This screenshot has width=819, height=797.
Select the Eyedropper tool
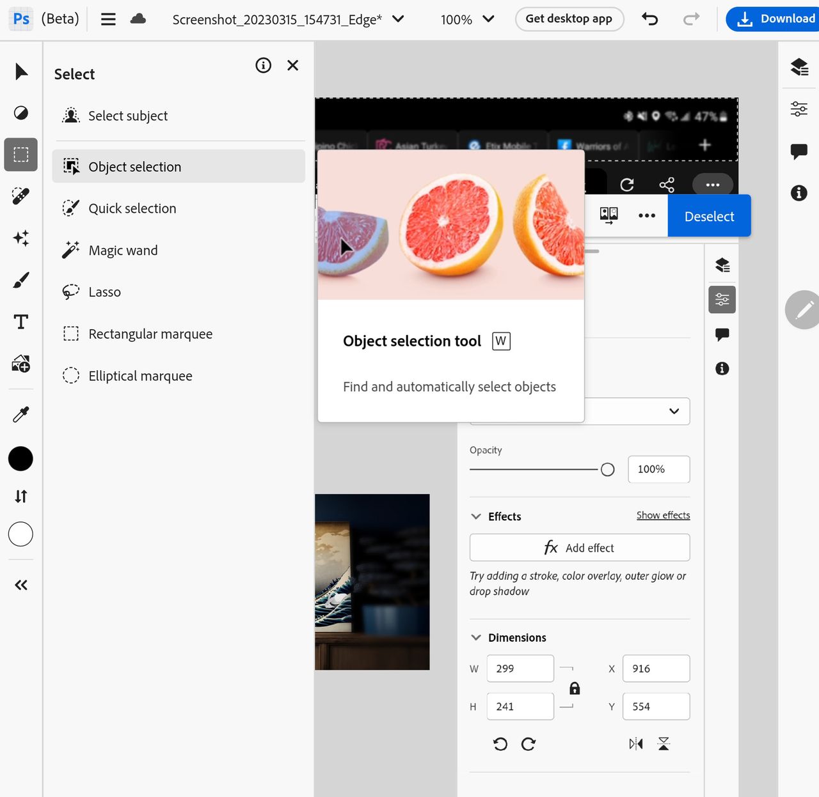(x=21, y=415)
